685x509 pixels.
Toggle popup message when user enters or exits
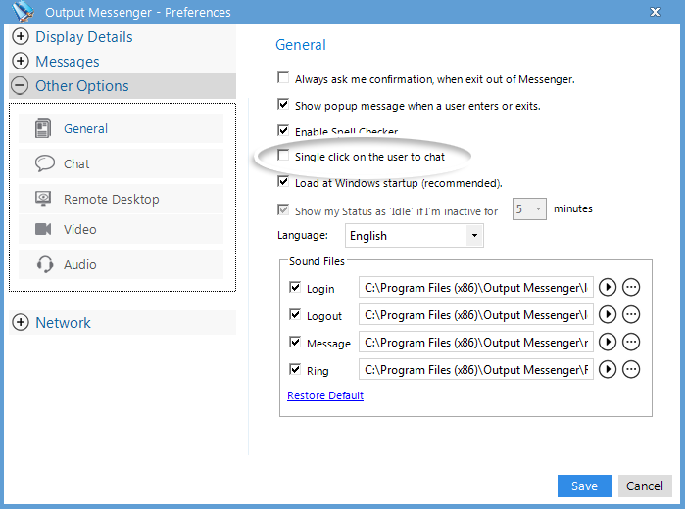[283, 104]
